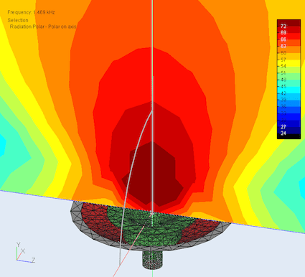Click the 24 legend value
305x277 pixels.
coord(283,133)
